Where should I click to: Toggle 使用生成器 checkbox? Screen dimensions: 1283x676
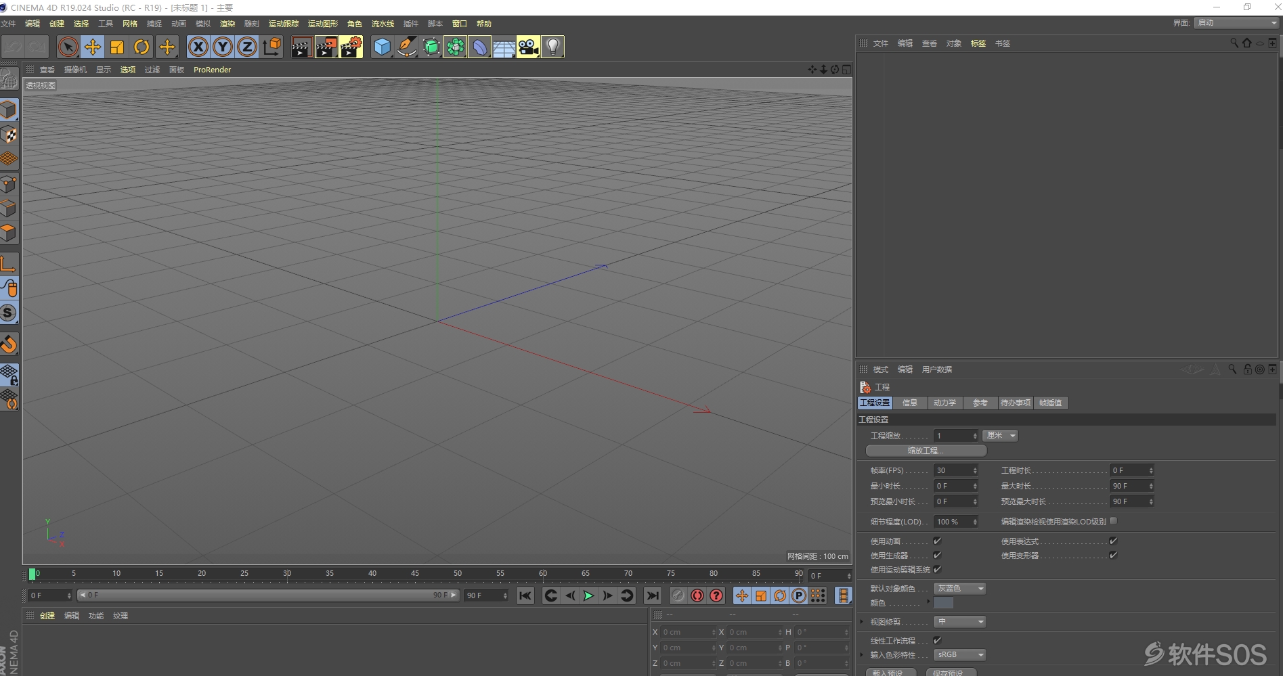[937, 555]
